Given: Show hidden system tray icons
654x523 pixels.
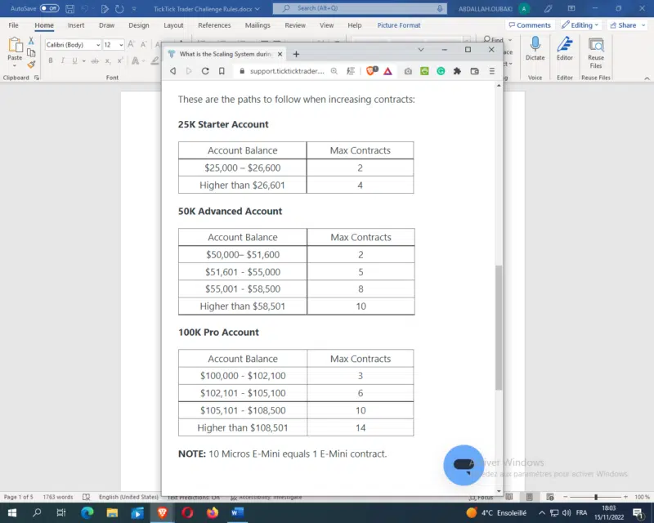Looking at the screenshot, I should [541, 513].
